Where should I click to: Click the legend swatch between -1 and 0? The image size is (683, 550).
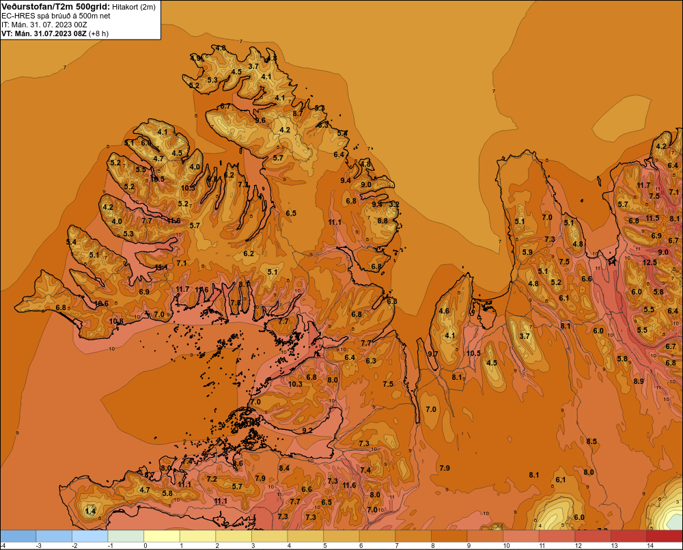126,536
